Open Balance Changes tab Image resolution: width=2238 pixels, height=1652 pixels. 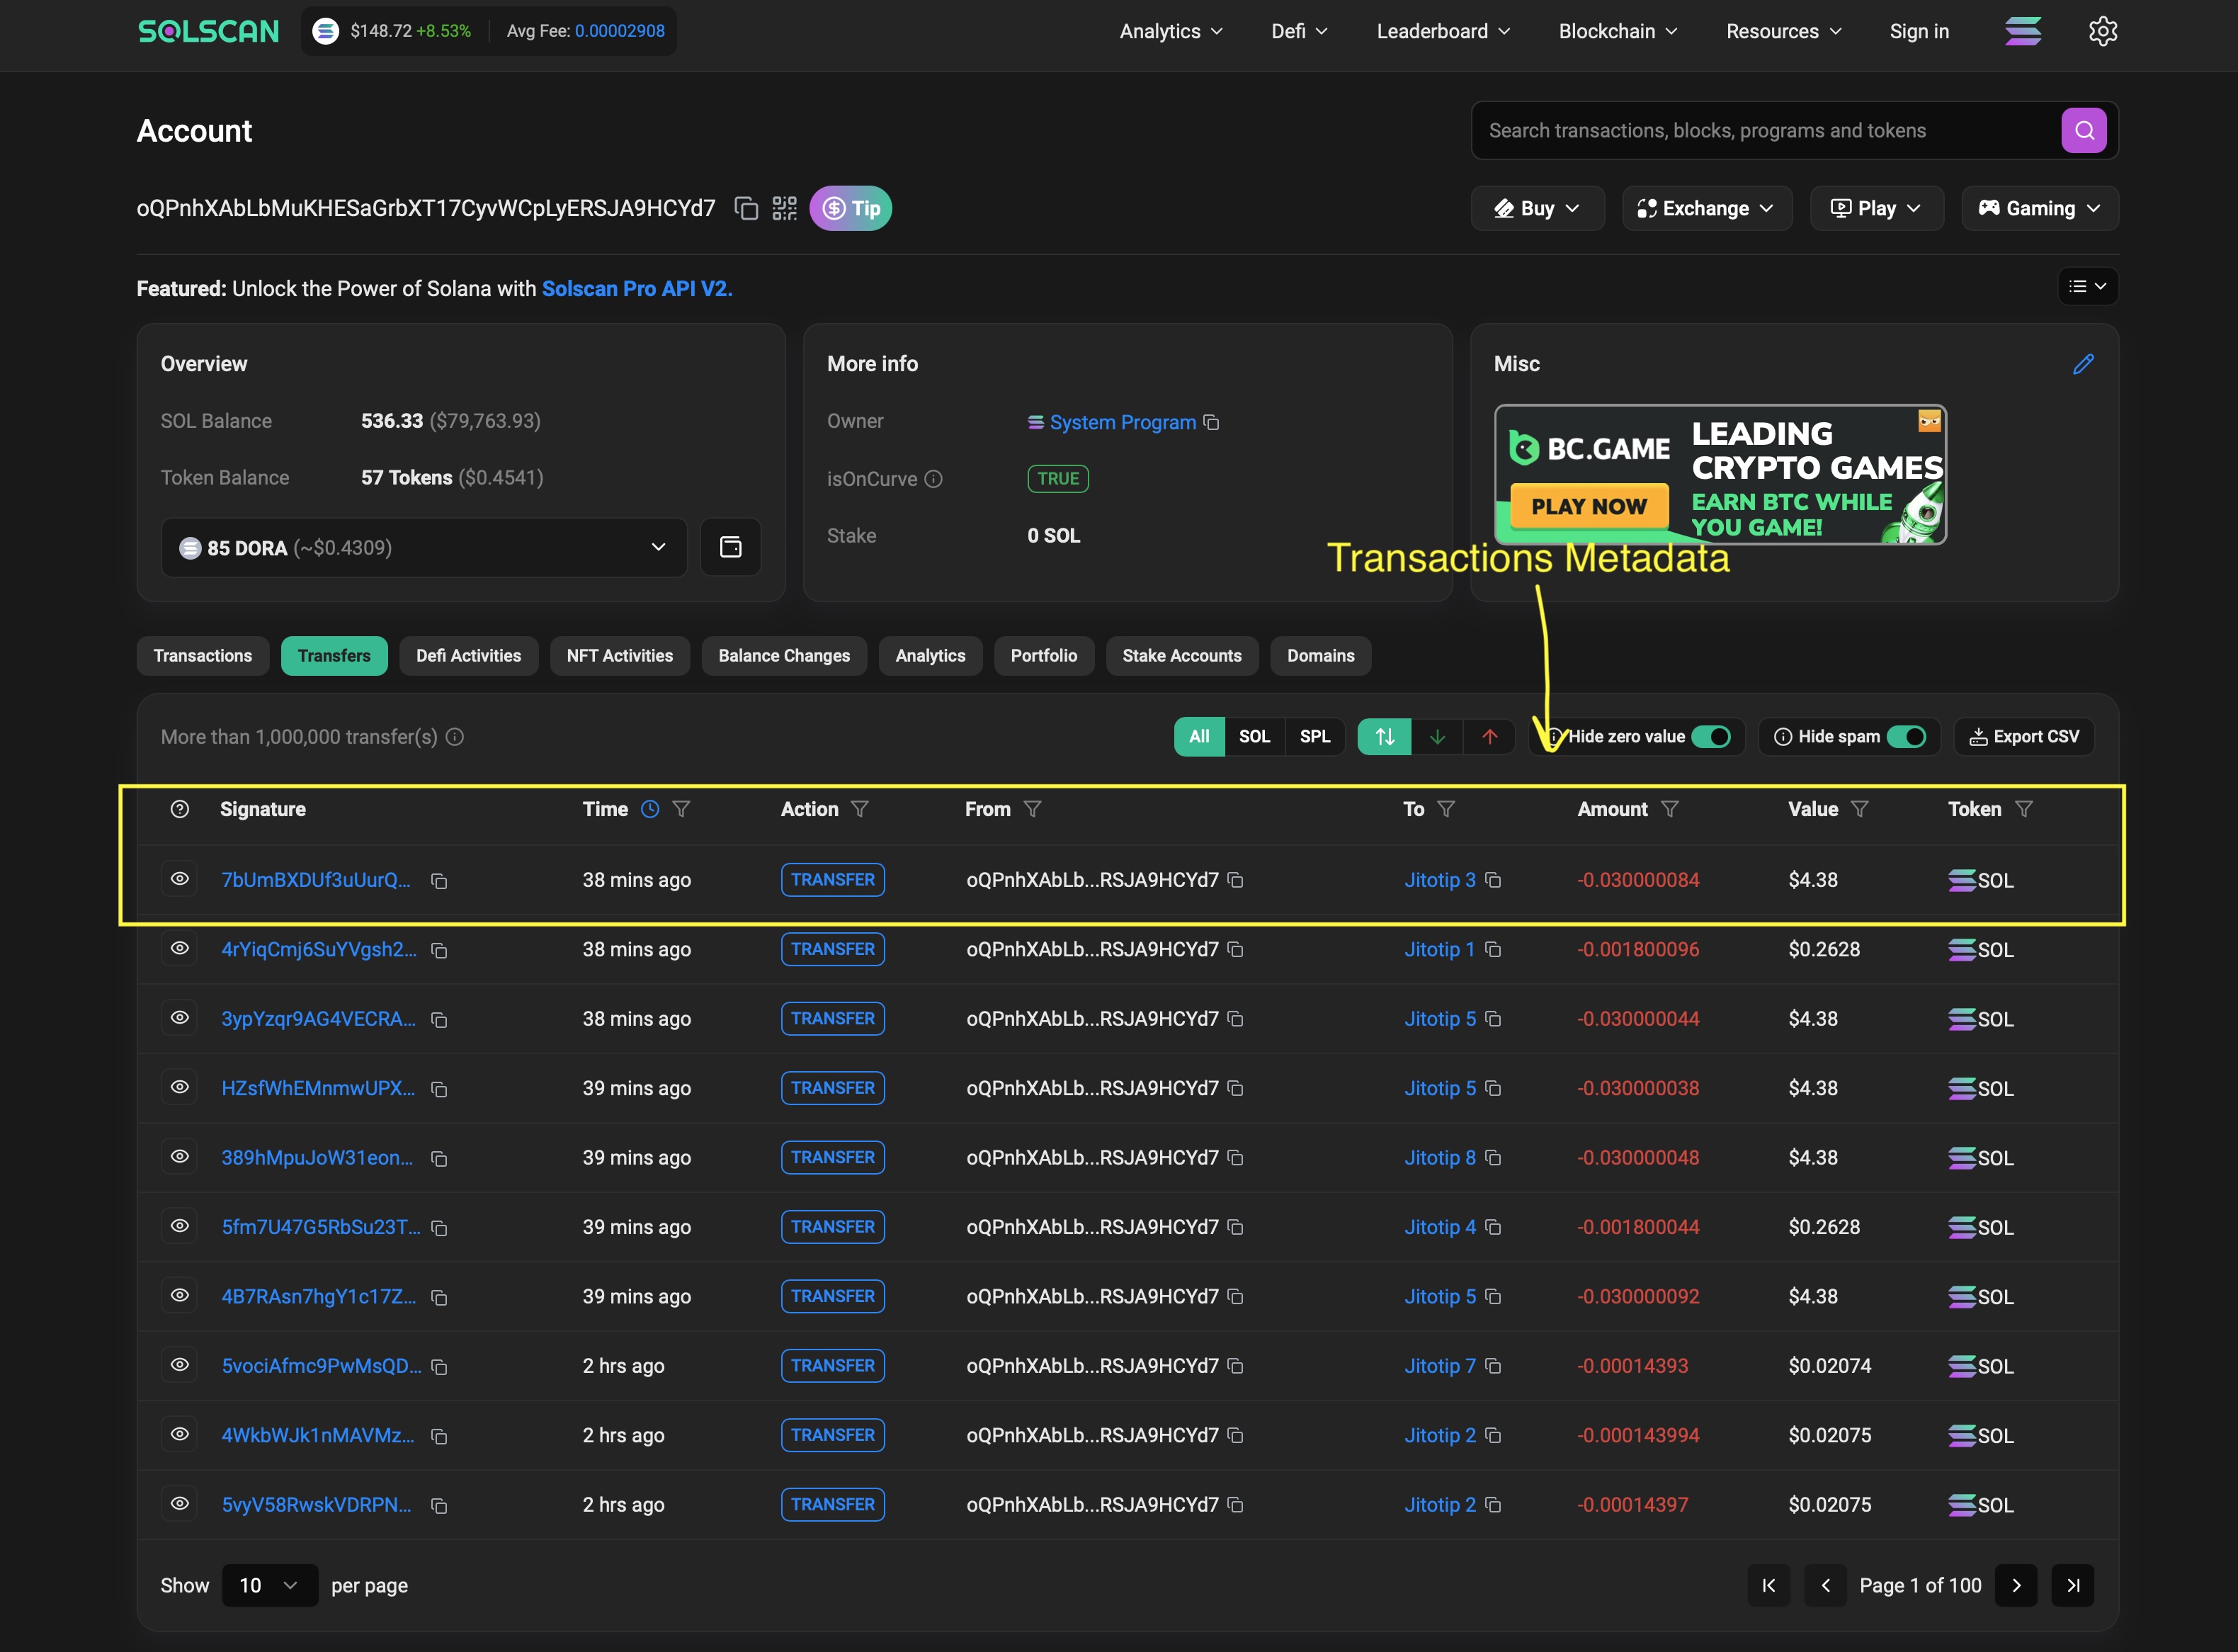tap(783, 656)
